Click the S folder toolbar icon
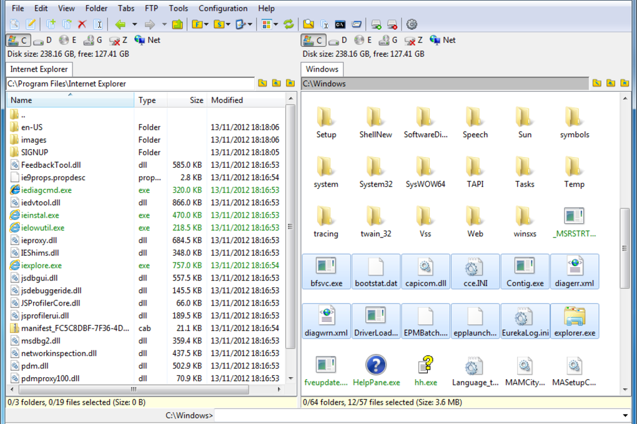637x424 pixels. pos(219,24)
